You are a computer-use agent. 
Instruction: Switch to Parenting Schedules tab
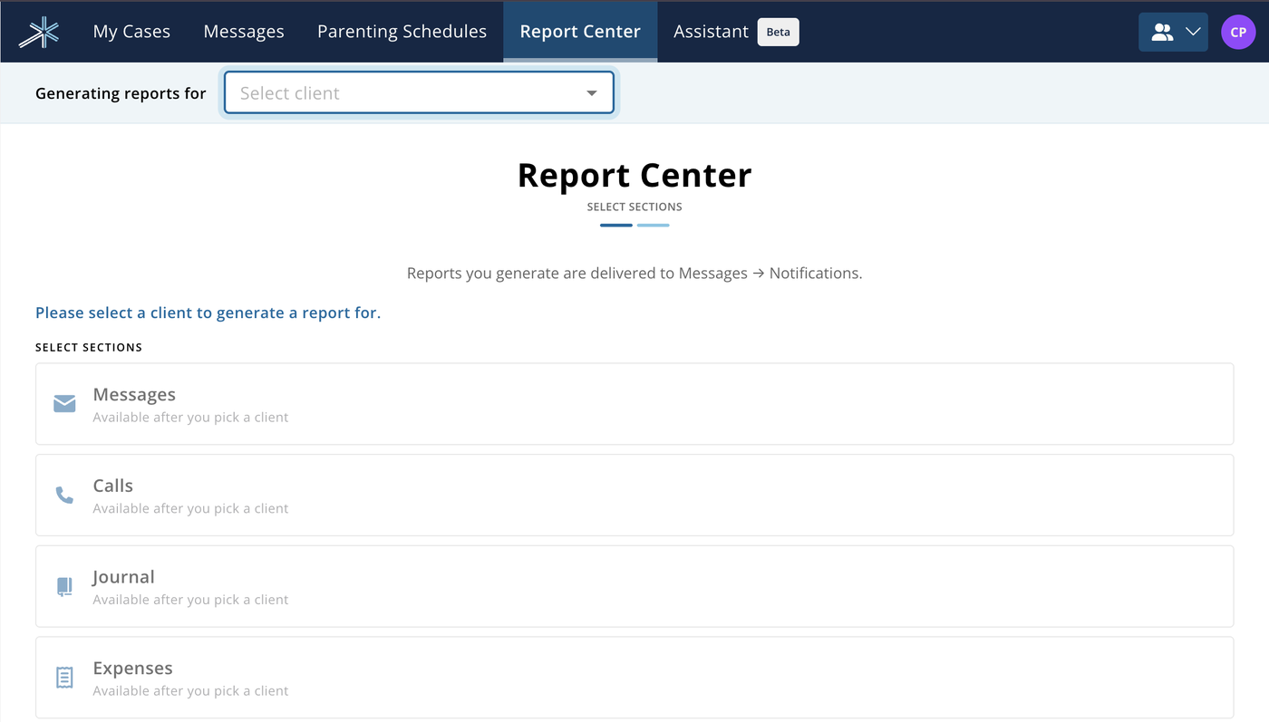(402, 32)
